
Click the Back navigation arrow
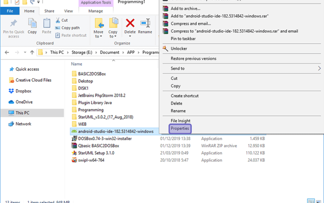click(x=7, y=52)
